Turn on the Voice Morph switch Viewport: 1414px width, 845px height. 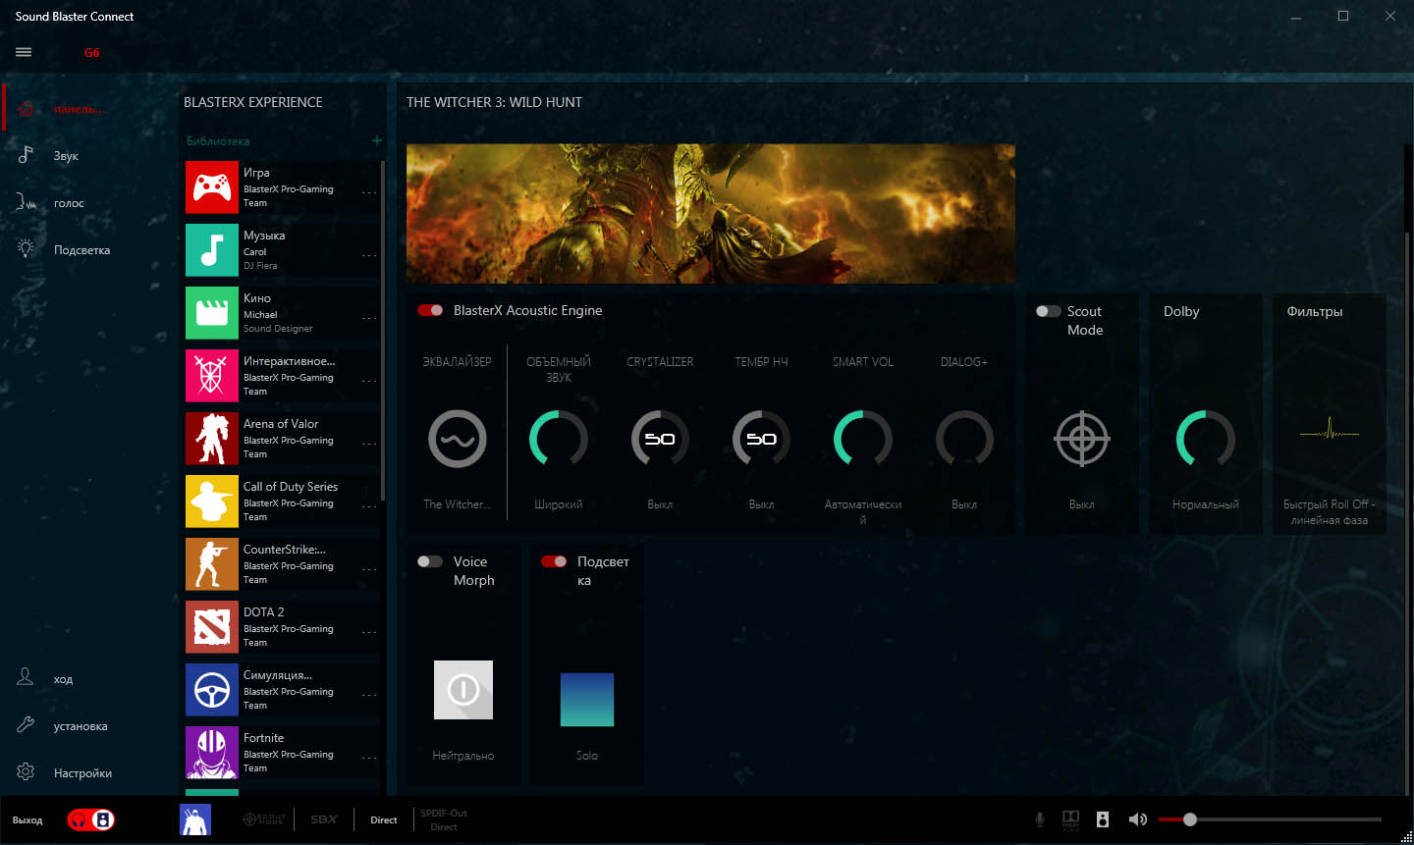click(429, 561)
